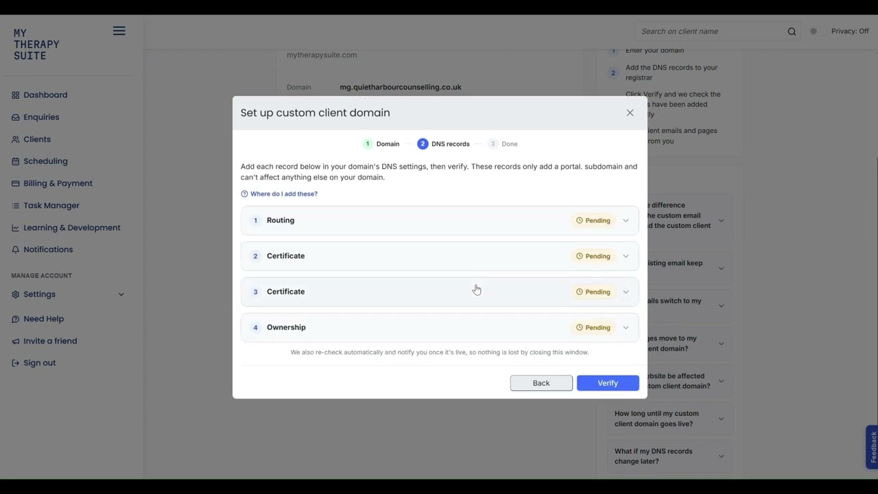Click the Settings gear icon
Screen dimensions: 878x494
click(15, 294)
